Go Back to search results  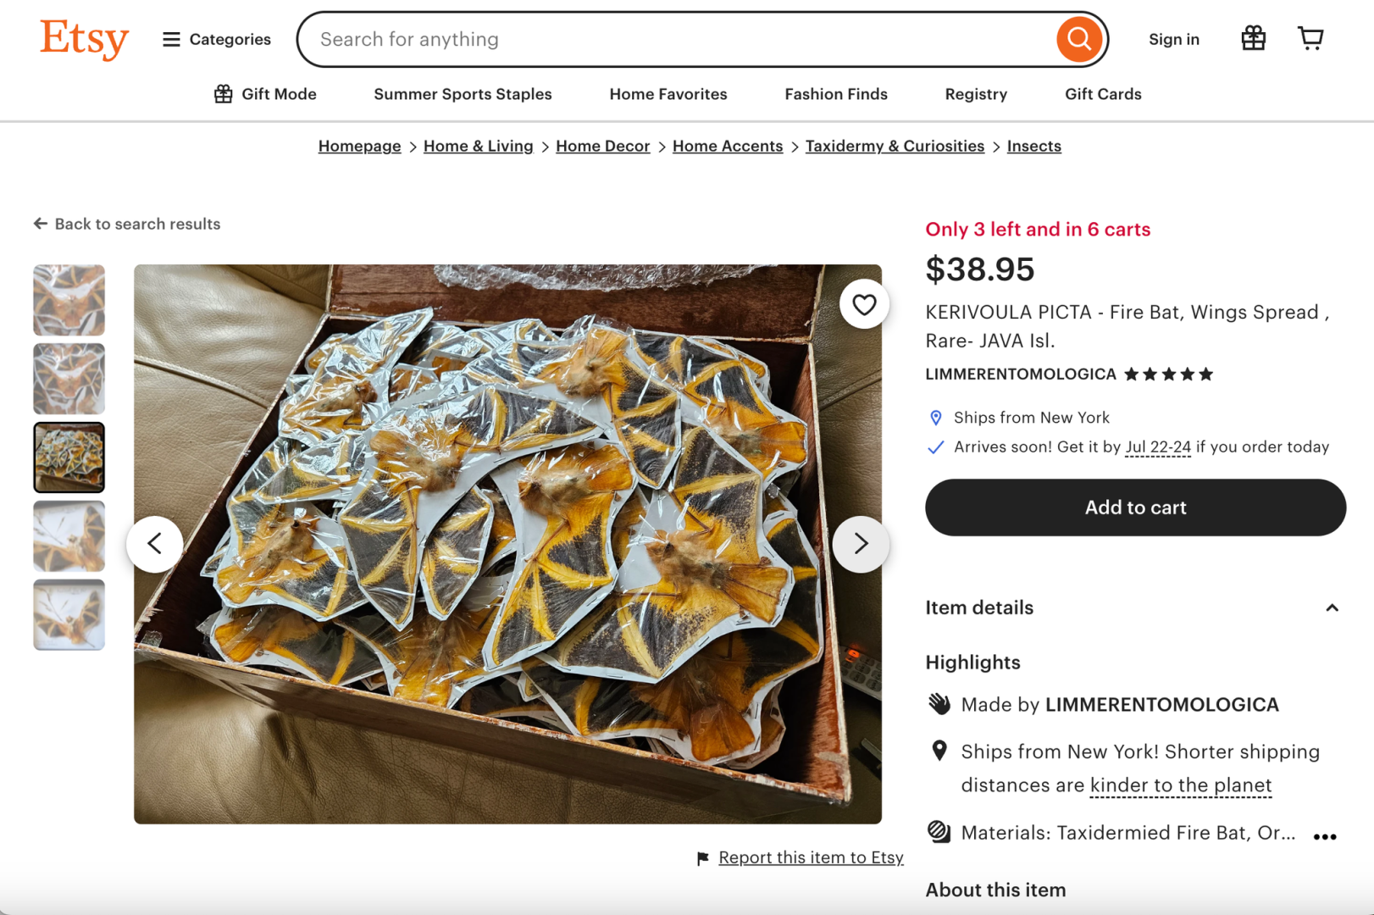[126, 224]
